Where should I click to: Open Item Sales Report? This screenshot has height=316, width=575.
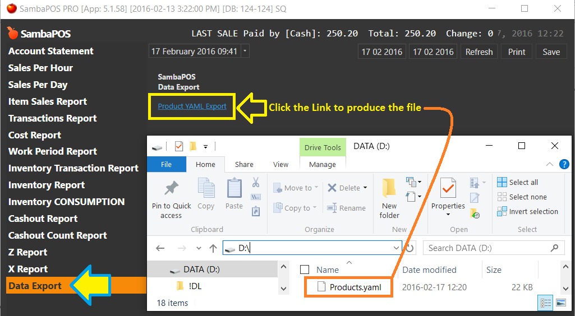coord(48,101)
